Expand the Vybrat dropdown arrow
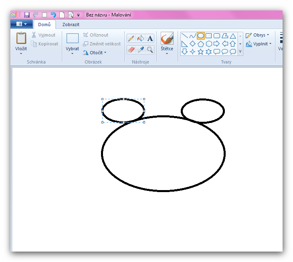Viewport: 293px width, 262px height. point(72,54)
